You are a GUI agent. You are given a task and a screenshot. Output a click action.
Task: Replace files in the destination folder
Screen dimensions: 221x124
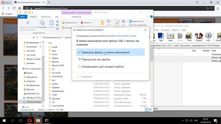tap(110, 52)
